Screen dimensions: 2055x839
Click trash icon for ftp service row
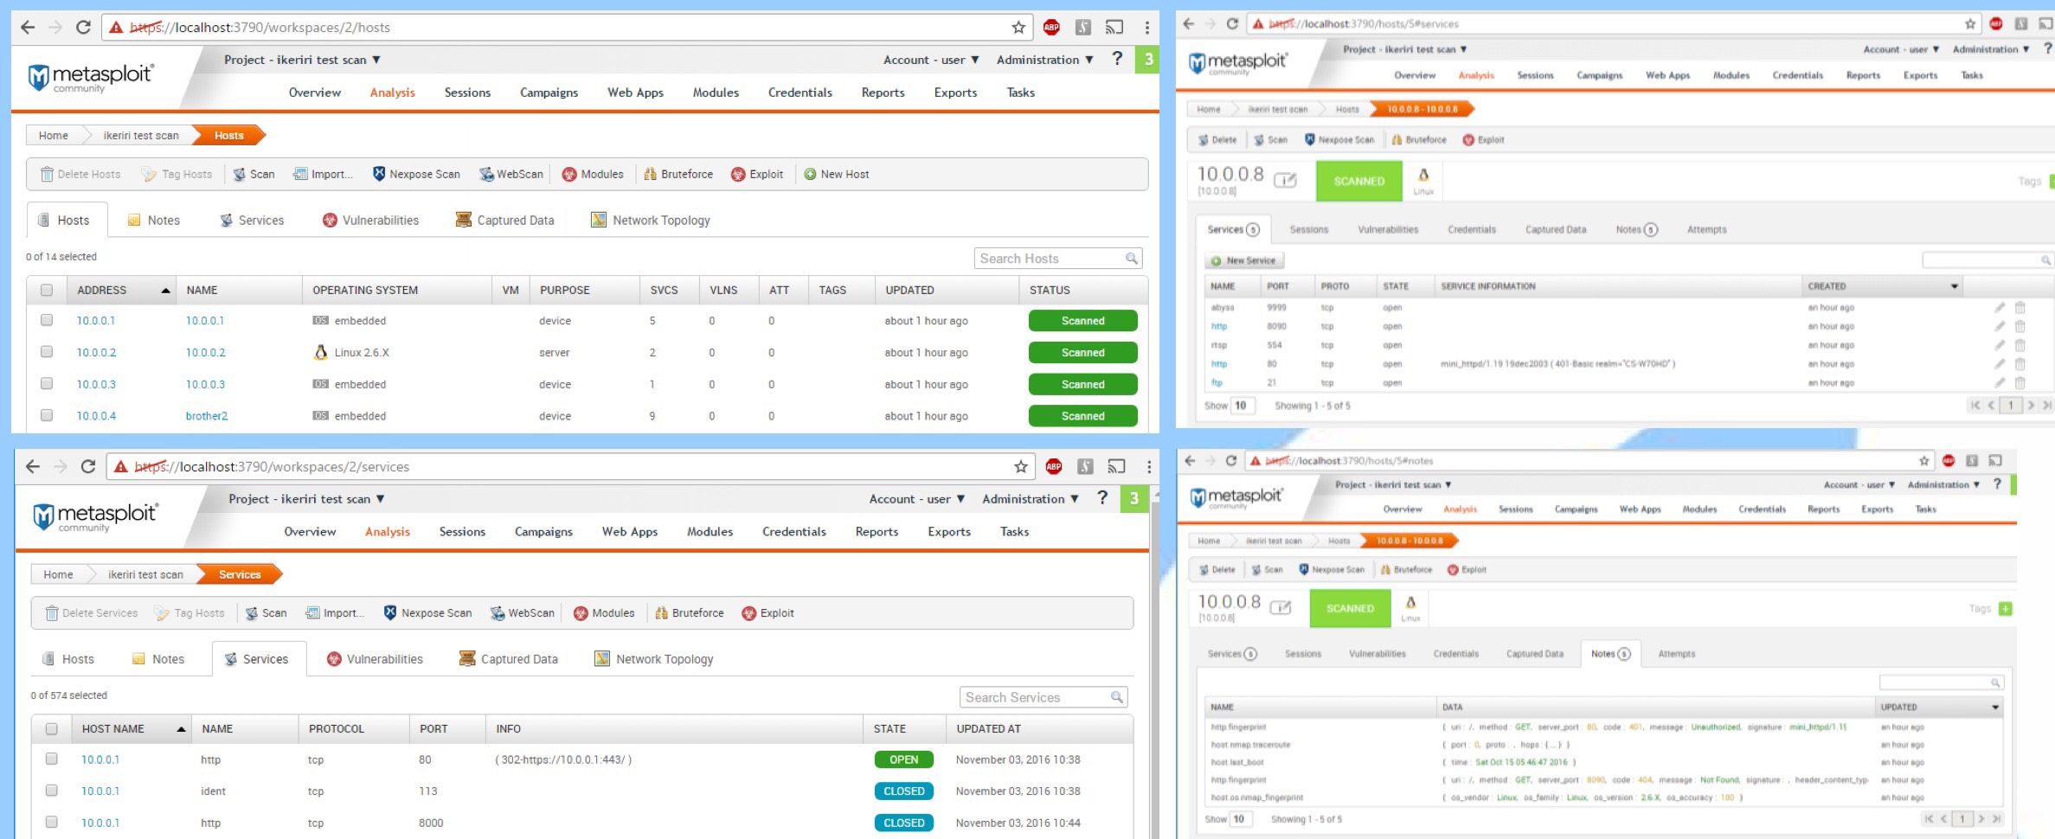[2020, 383]
